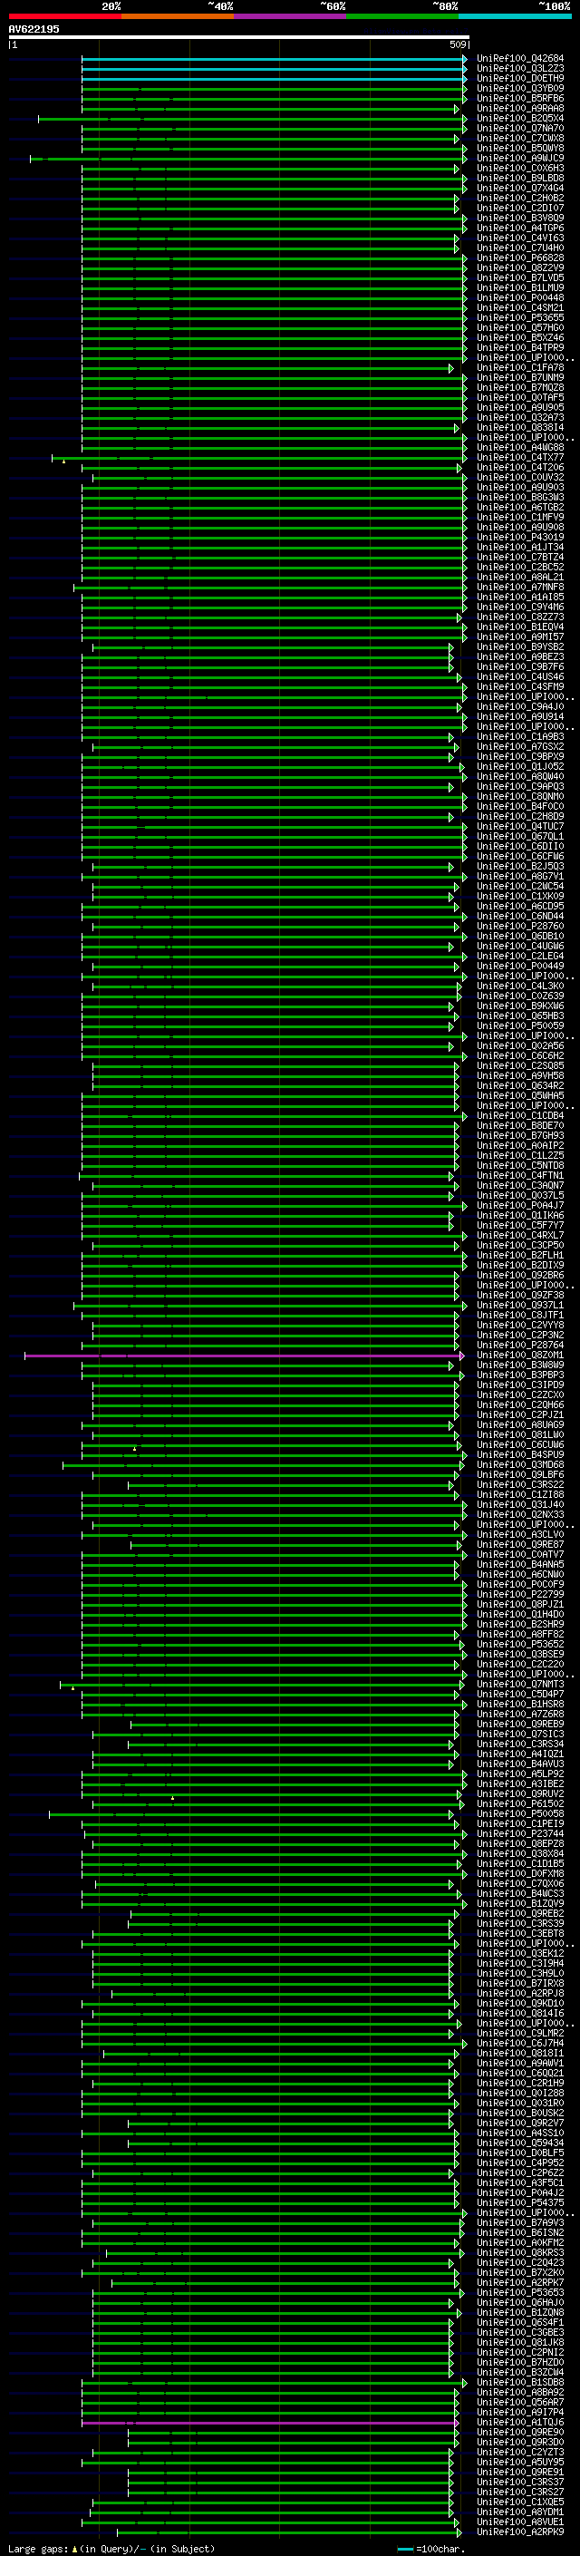580x2556 pixels.
Task: Select the hit label UniRef100_Q3L2Z3
Action: pos(520,69)
